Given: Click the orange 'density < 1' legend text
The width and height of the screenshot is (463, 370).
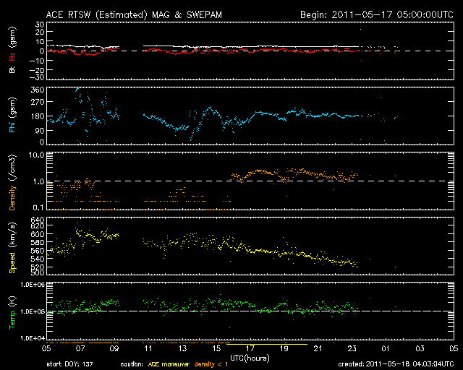Looking at the screenshot, I should [211, 364].
